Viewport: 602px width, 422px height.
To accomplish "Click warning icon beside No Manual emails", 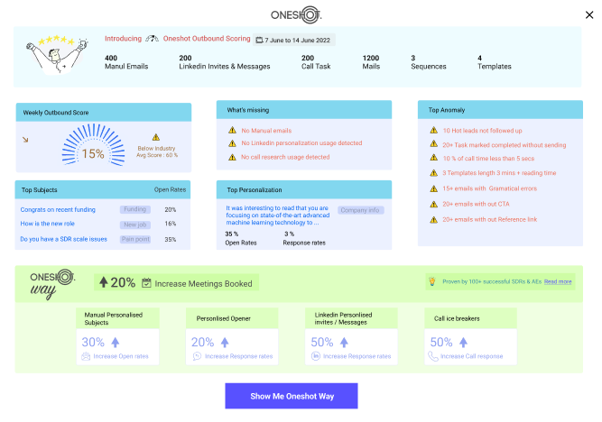I will coord(232,131).
